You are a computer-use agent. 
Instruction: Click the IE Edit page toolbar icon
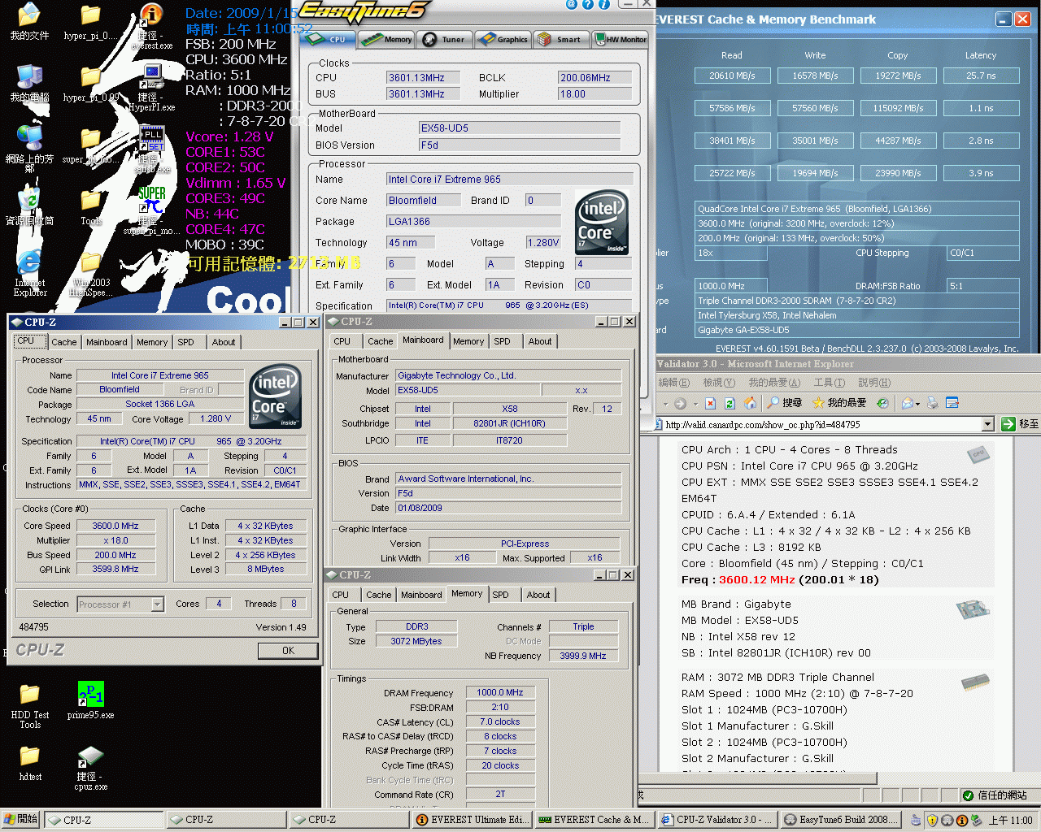(952, 403)
